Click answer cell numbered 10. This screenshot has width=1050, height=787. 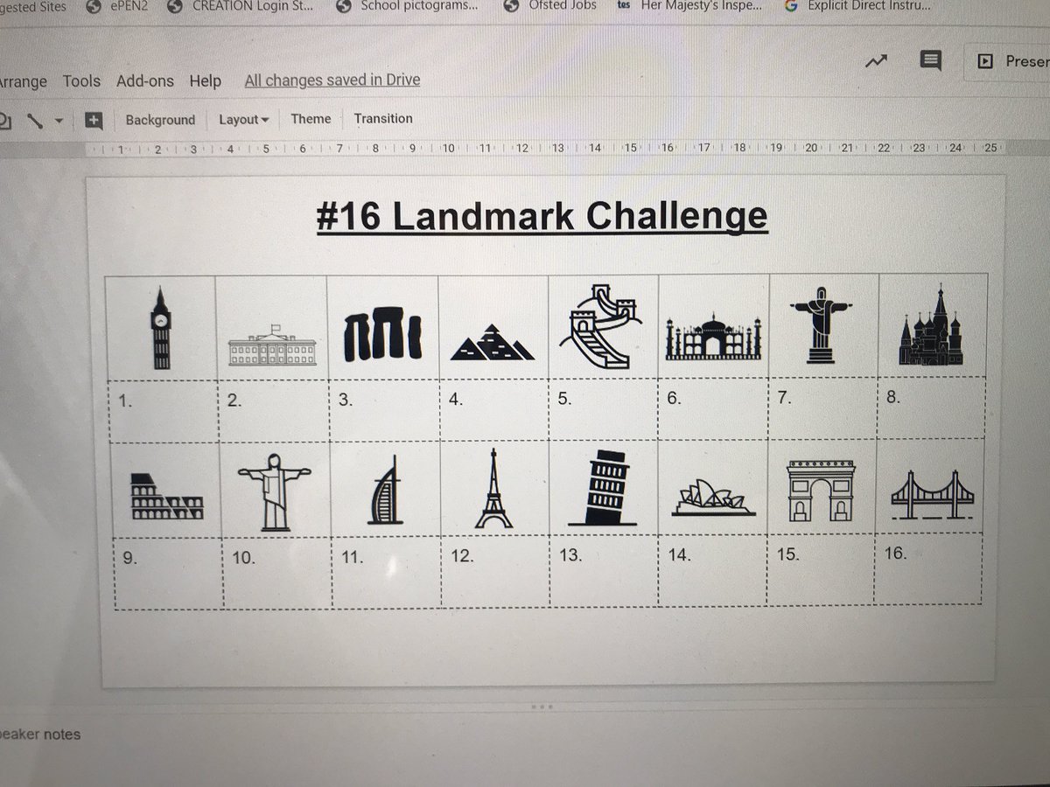coord(277,574)
